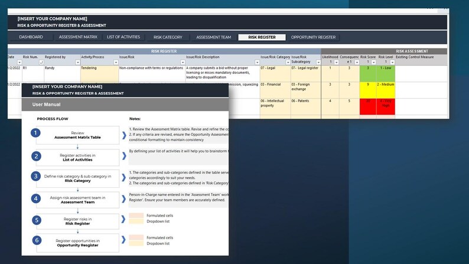
Task: Open Assign risk assessment team step
Action: [x=78, y=200]
